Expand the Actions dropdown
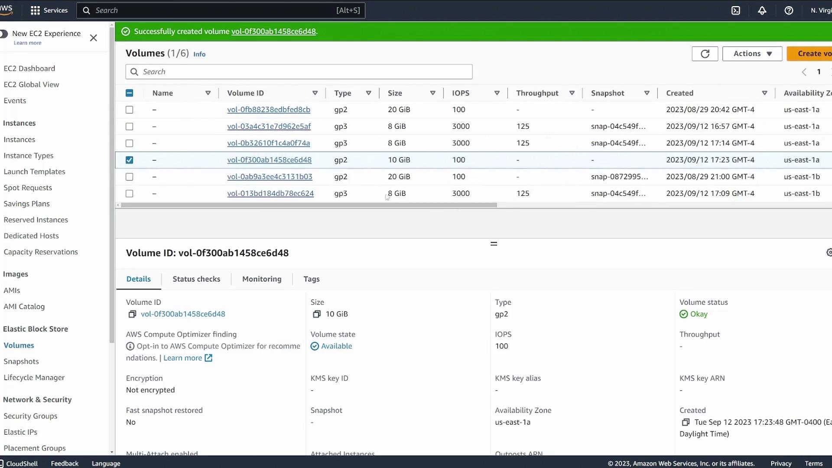Viewport: 832px width, 468px height. coord(752,54)
